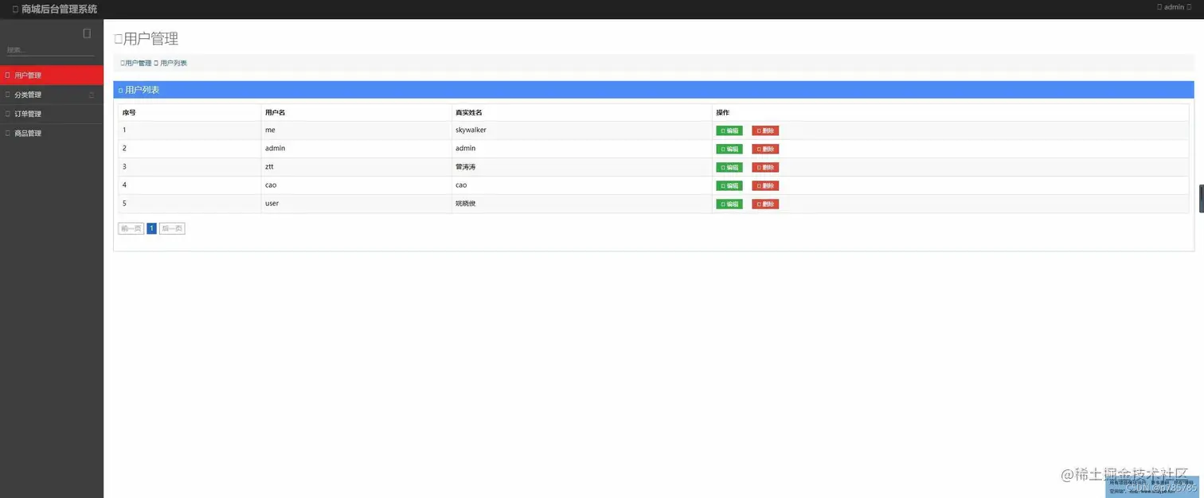Screen dimensions: 1204x498
Task: Click sequence number 3 cell
Action: [x=190, y=167]
